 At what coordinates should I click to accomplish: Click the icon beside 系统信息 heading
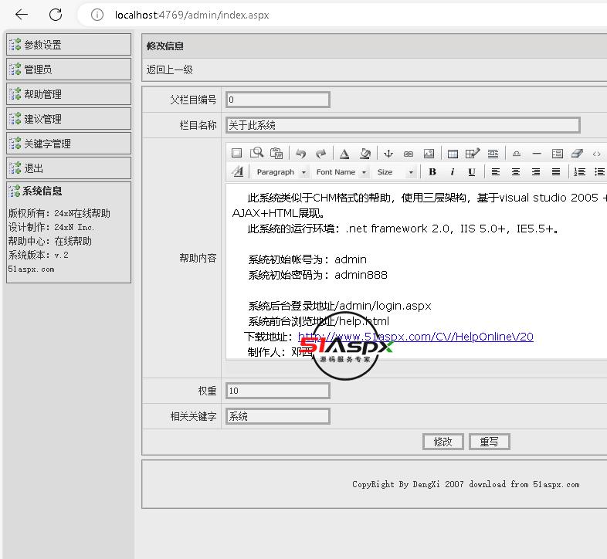click(15, 191)
